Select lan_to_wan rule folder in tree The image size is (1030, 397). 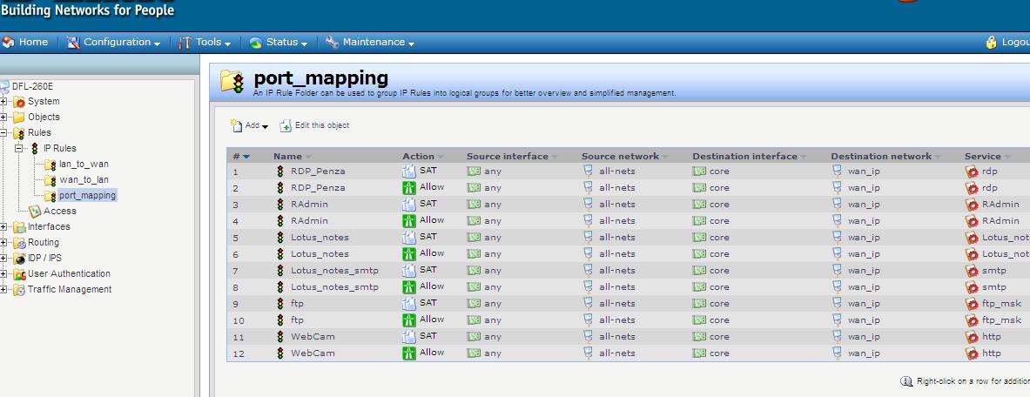coord(84,165)
